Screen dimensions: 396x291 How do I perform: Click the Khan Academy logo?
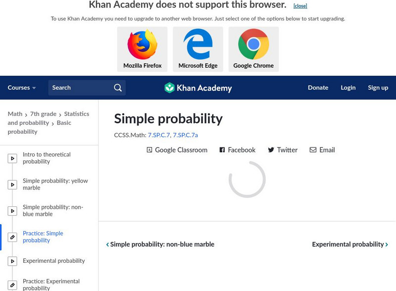pos(198,88)
